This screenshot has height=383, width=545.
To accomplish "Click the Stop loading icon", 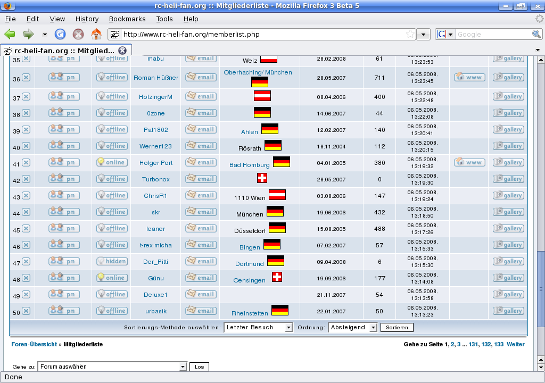I will (78, 34).
